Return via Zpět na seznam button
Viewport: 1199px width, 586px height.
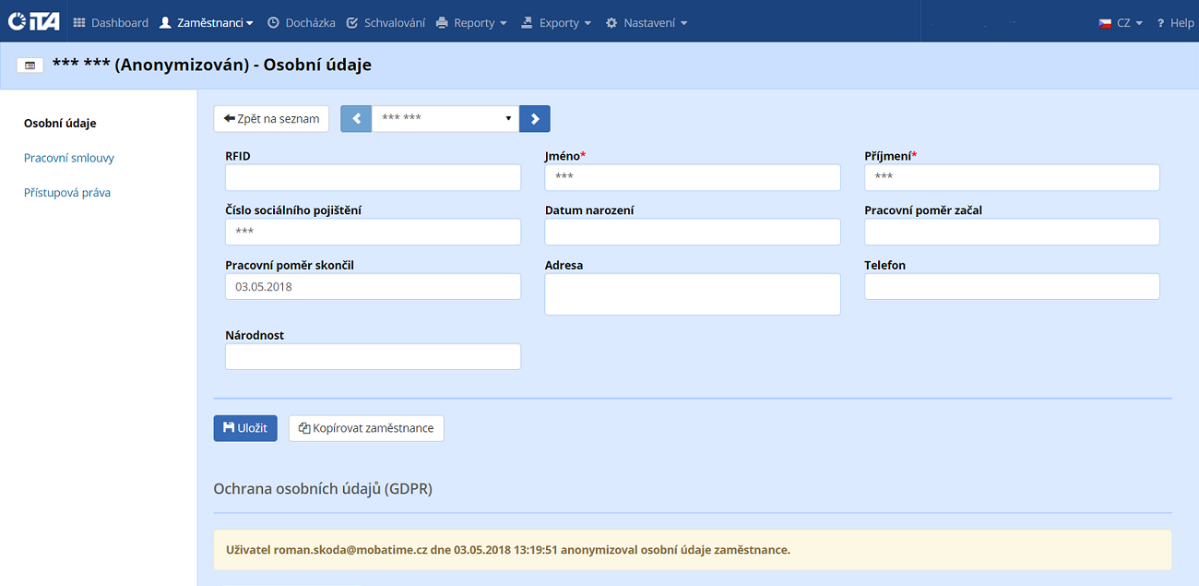click(x=271, y=119)
